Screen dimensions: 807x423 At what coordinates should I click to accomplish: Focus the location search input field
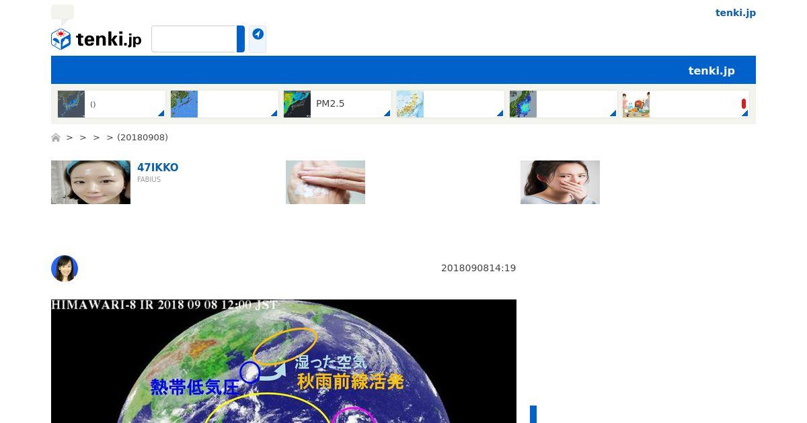194,39
